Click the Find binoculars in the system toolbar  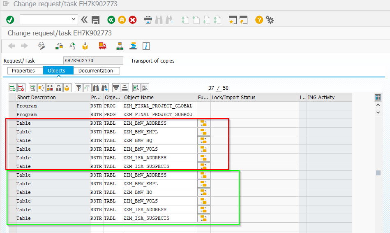point(159,20)
